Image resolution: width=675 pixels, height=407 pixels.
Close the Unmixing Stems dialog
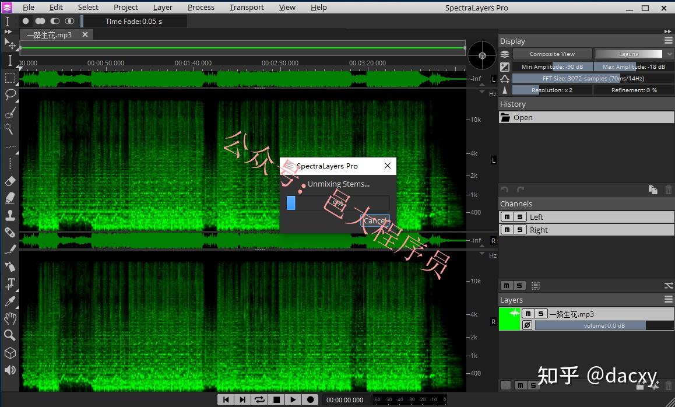388,166
